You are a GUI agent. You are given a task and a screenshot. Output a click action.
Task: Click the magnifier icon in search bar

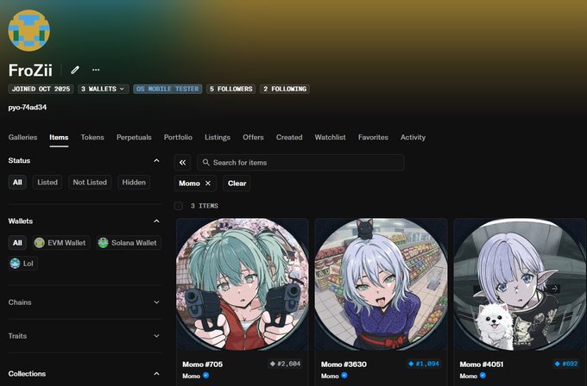pos(206,163)
